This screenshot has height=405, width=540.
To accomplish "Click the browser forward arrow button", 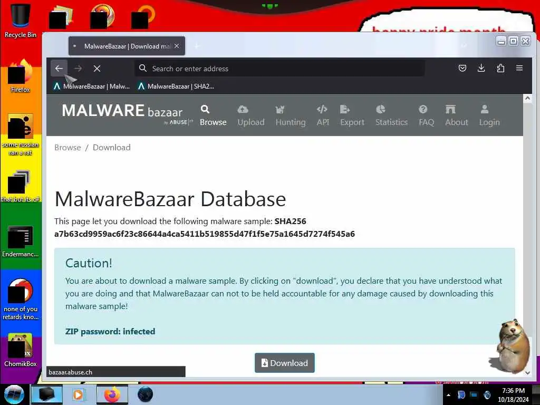I will pyautogui.click(x=78, y=69).
